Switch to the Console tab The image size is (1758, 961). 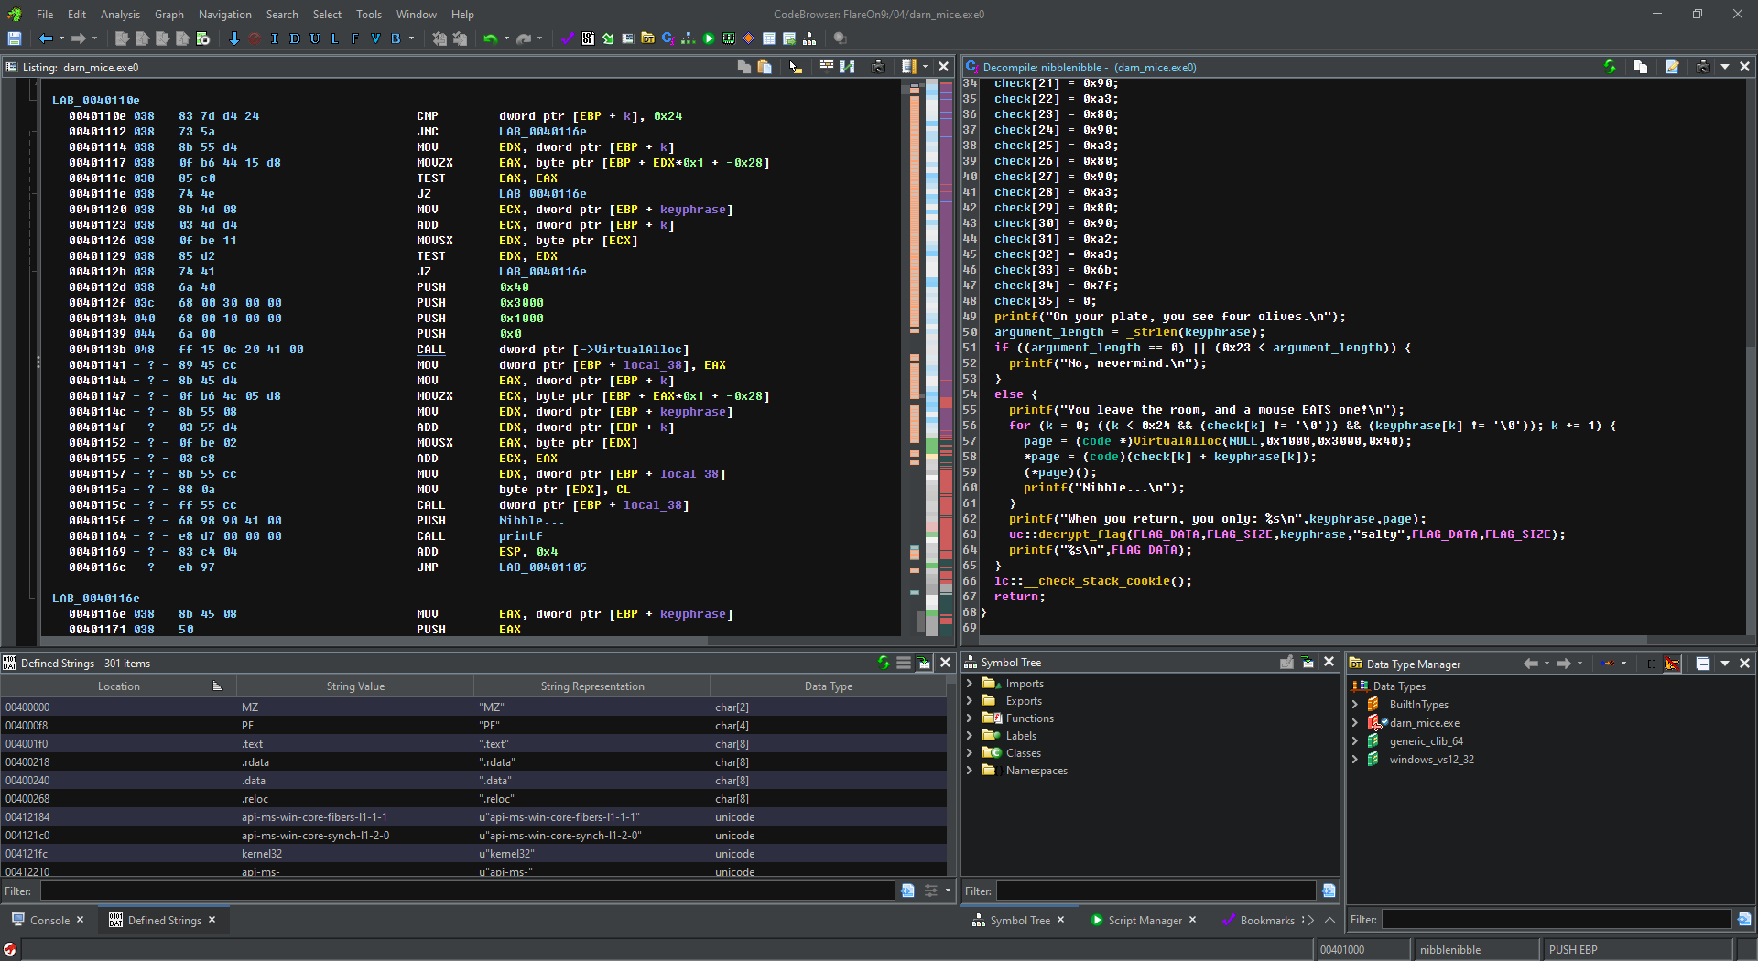click(x=49, y=920)
